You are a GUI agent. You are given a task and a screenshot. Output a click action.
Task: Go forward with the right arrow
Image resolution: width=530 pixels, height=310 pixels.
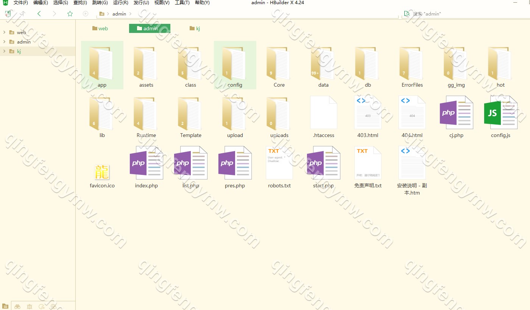point(55,14)
